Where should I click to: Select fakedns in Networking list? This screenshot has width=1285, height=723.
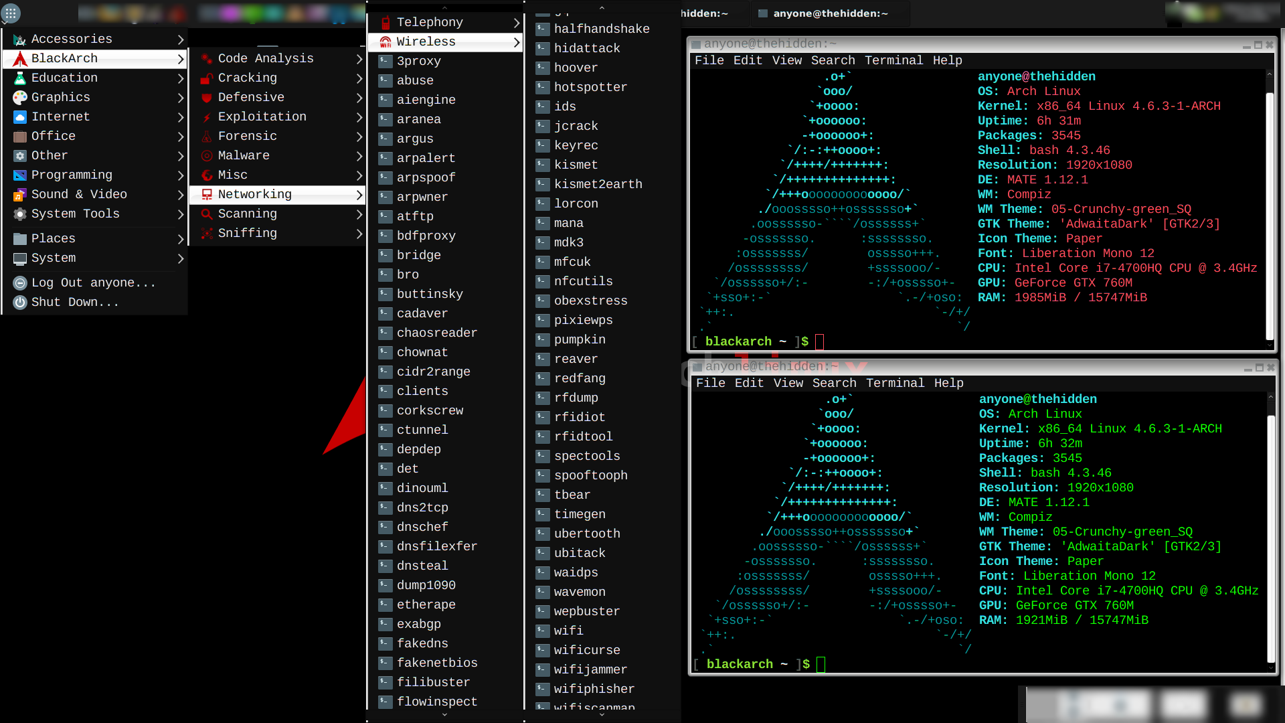422,644
